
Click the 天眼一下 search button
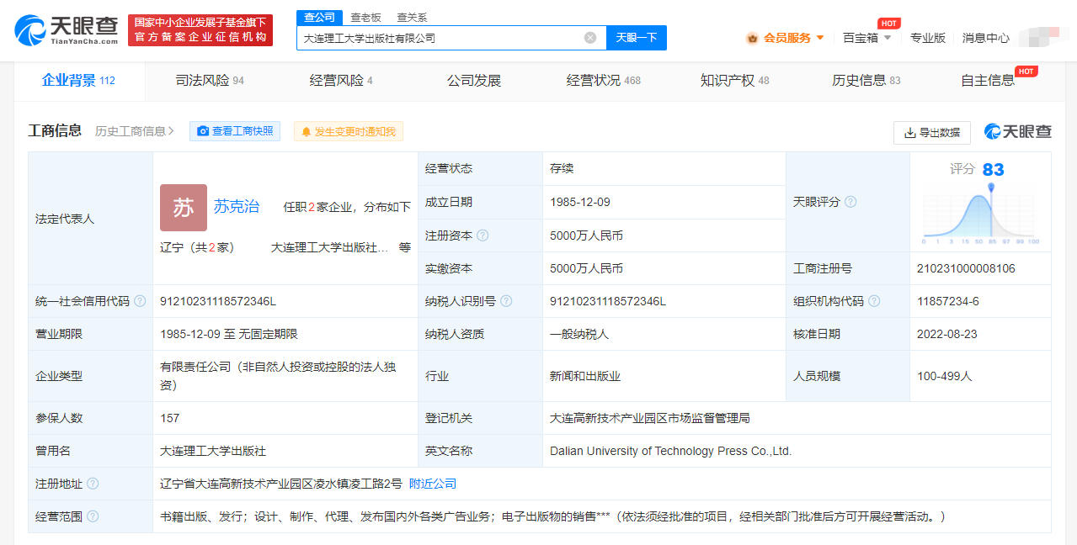tap(636, 38)
